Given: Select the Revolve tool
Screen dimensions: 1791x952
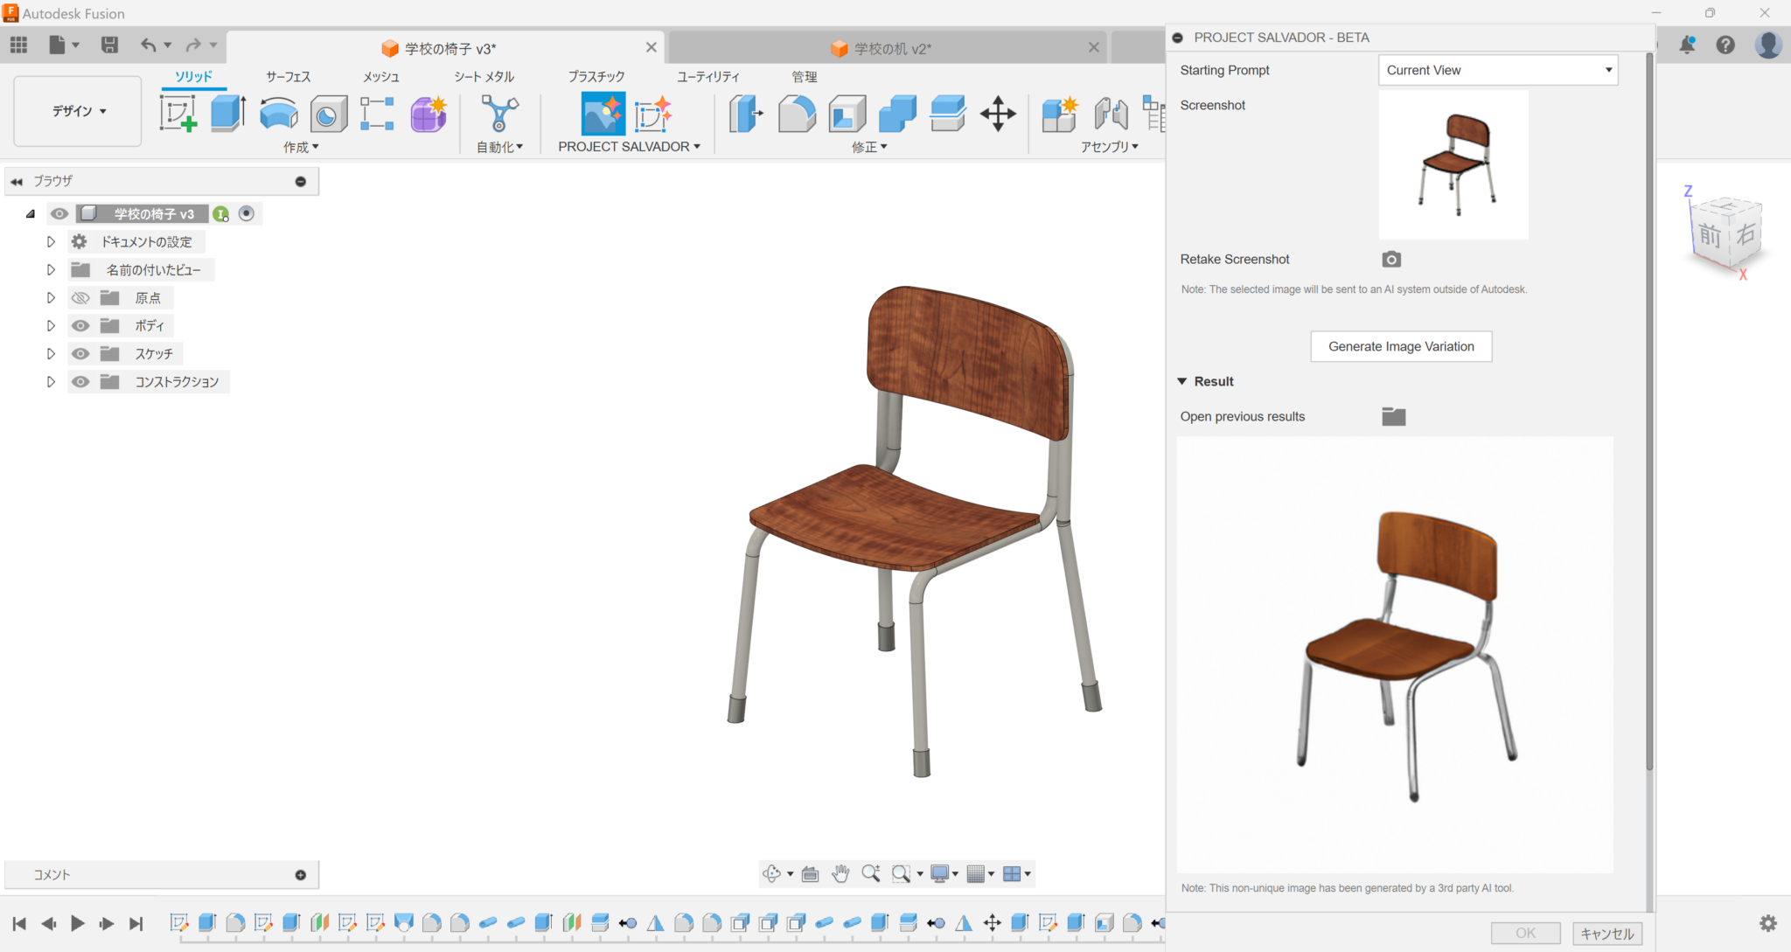Looking at the screenshot, I should pos(277,114).
